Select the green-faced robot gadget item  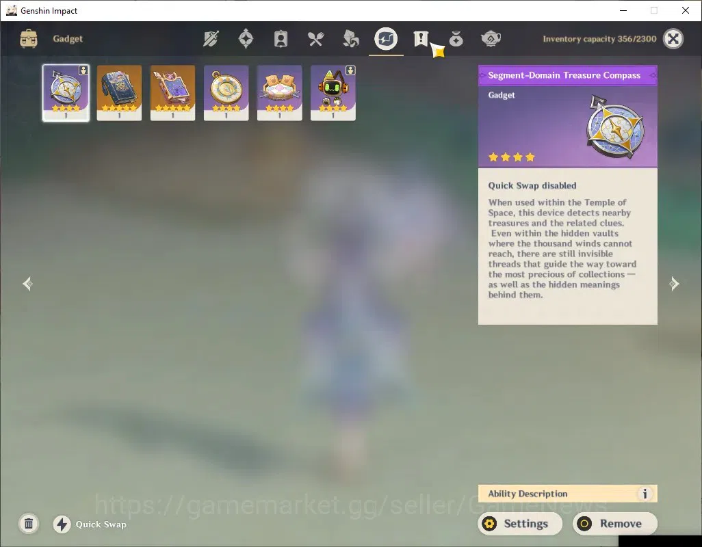point(333,93)
